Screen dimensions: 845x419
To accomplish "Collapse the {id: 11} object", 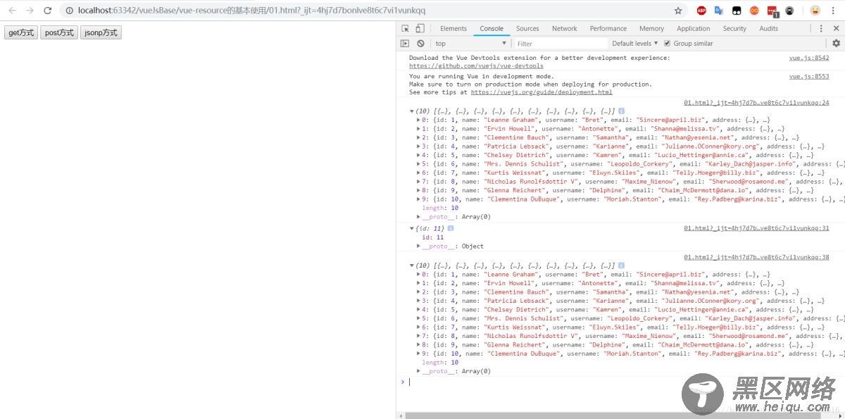I will (x=412, y=228).
